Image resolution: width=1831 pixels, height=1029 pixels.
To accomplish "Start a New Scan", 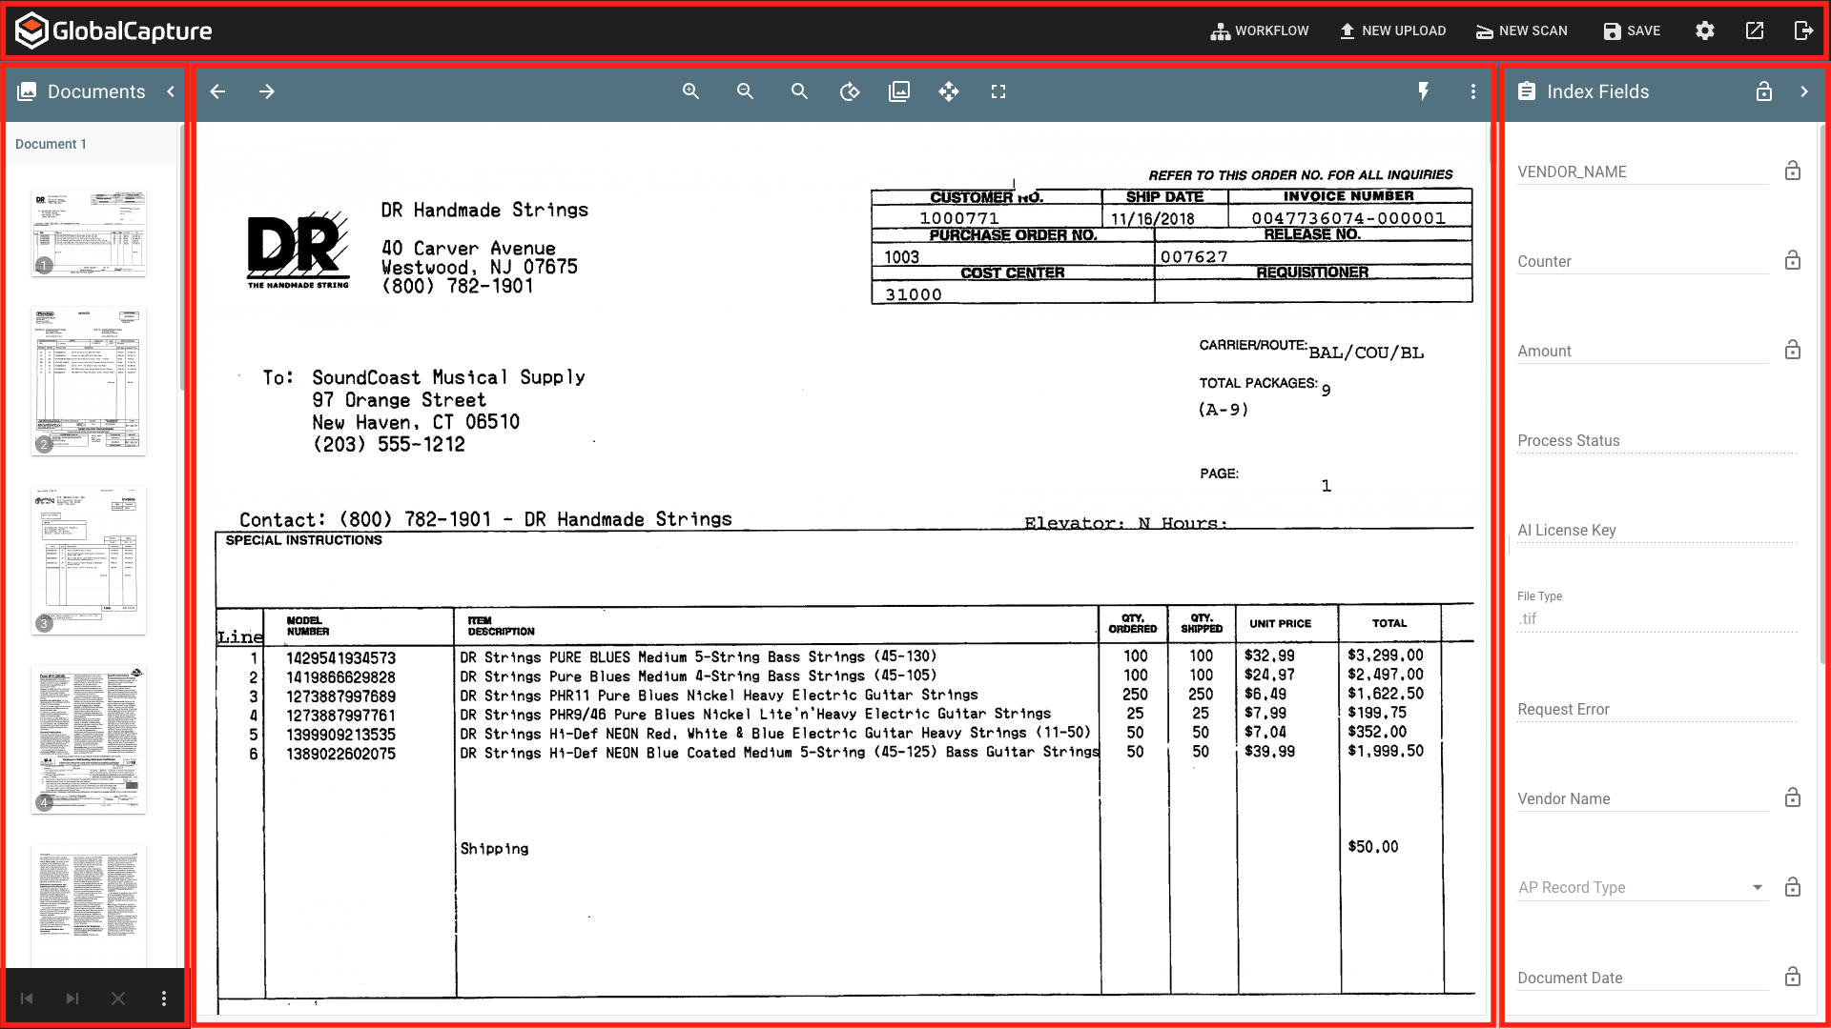I will [1522, 30].
